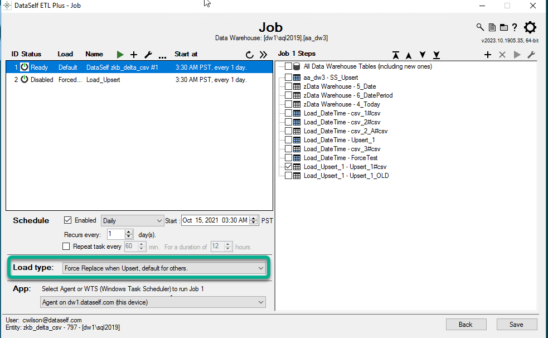The height and width of the screenshot is (338, 548).
Task: Check All Data Warehouse Tables checkbox
Action: 288,66
